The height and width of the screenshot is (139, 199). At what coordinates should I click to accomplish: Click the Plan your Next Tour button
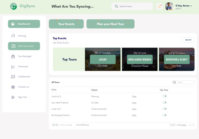[110, 24]
